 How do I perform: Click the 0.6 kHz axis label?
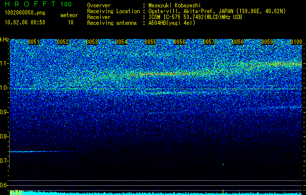3,185
